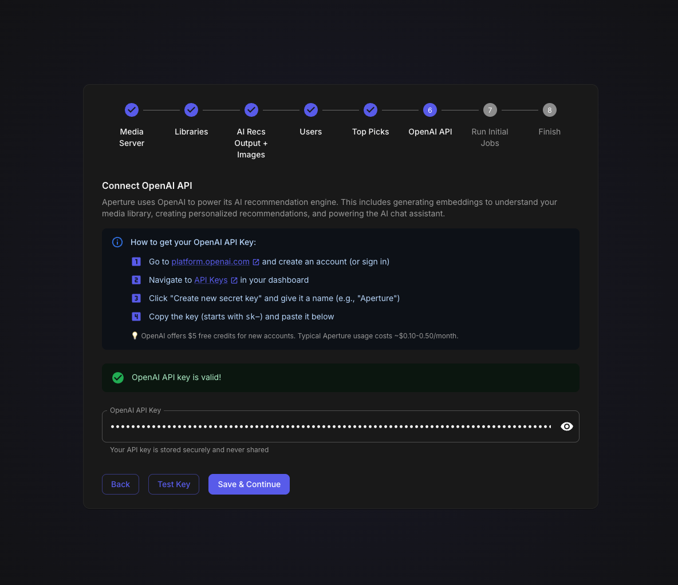Click external link icon beside API Keys
Screen dimensions: 678x585
click(x=234, y=280)
